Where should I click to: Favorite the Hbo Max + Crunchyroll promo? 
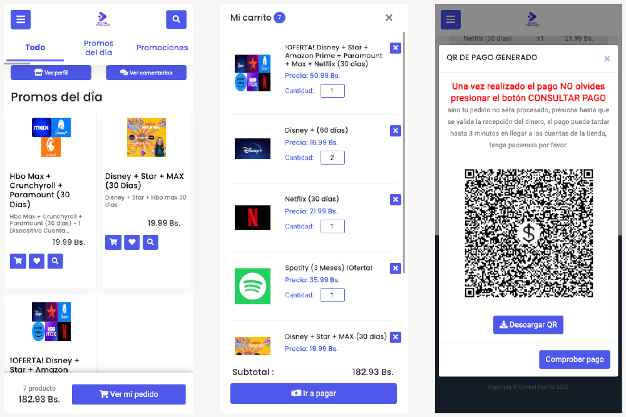coord(36,261)
